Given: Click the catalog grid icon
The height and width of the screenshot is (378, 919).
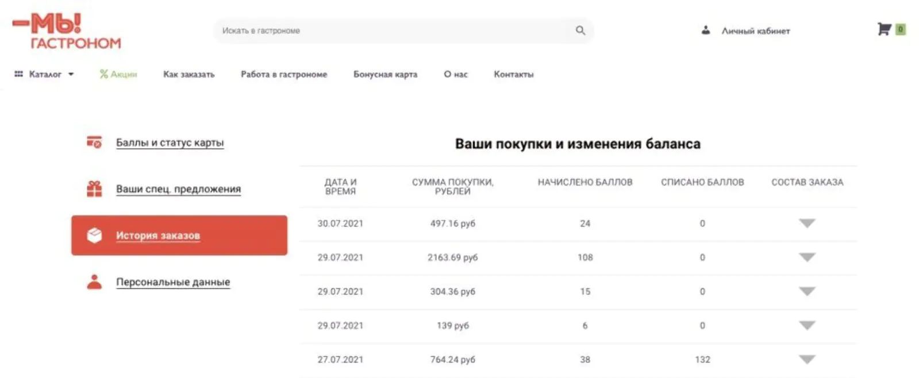Looking at the screenshot, I should click(x=18, y=74).
